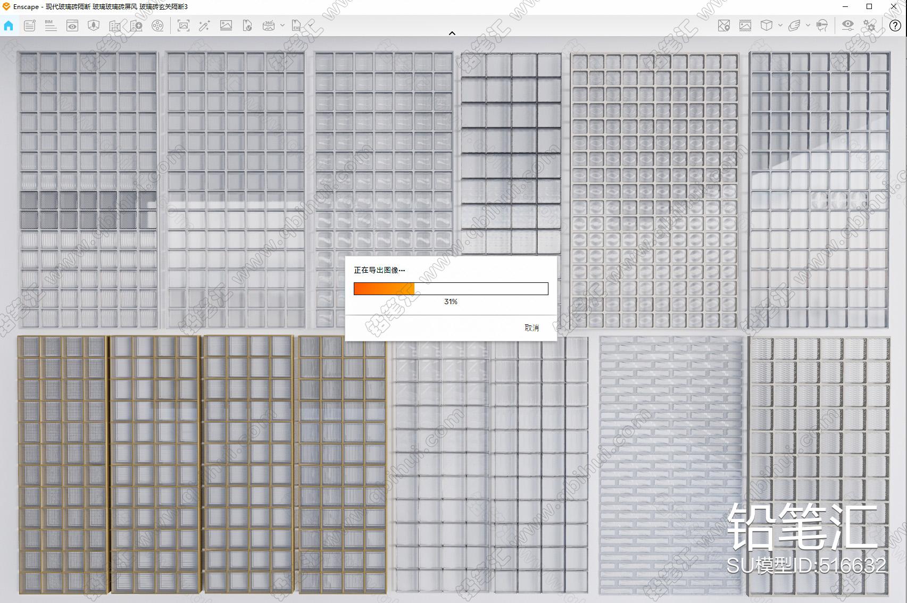The width and height of the screenshot is (907, 603).
Task: Go to the Home view icon
Action: click(x=9, y=26)
